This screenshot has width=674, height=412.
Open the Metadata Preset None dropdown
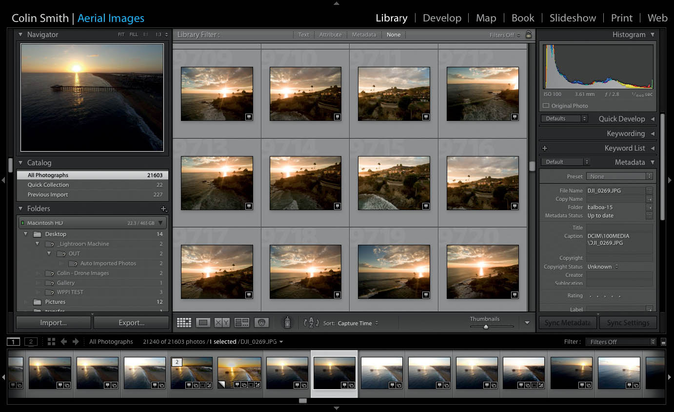(x=619, y=177)
